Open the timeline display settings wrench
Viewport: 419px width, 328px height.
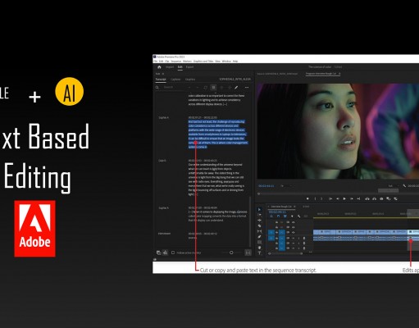point(299,216)
